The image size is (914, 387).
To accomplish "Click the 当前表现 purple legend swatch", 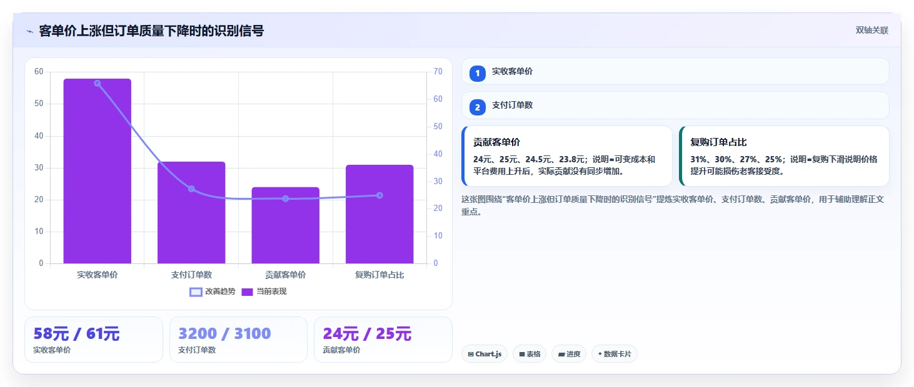I will click(x=248, y=292).
